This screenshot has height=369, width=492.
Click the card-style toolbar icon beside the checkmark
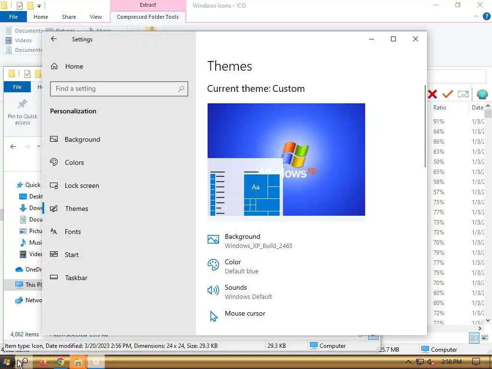click(463, 94)
